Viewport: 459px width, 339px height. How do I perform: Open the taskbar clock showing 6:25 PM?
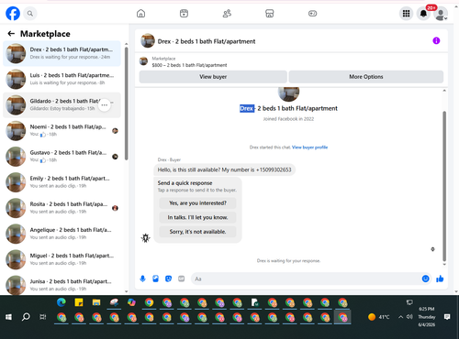click(x=427, y=317)
